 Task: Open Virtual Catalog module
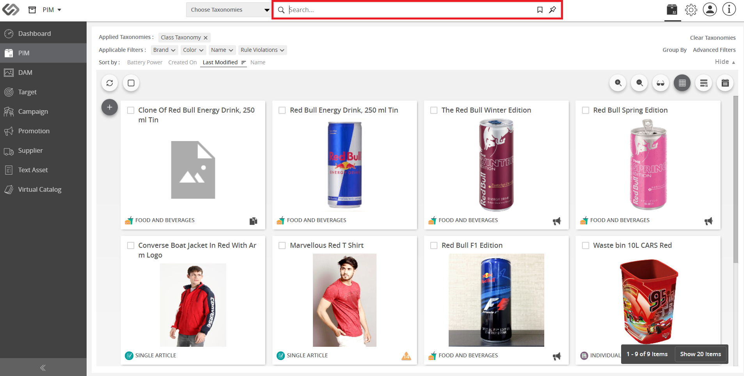43,189
